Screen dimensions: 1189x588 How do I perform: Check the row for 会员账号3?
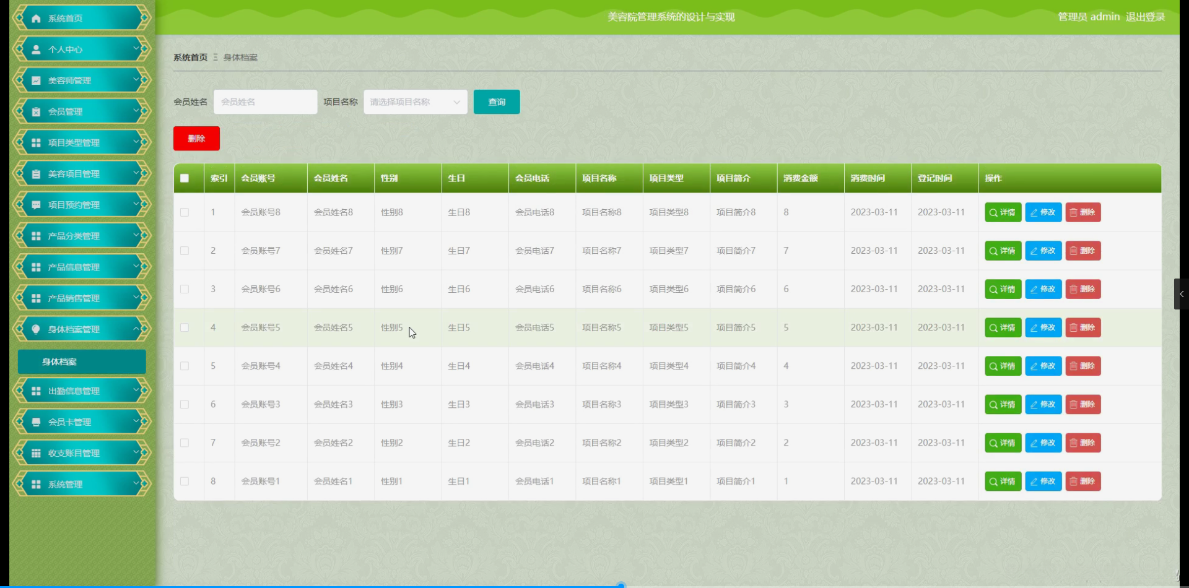[x=185, y=404]
